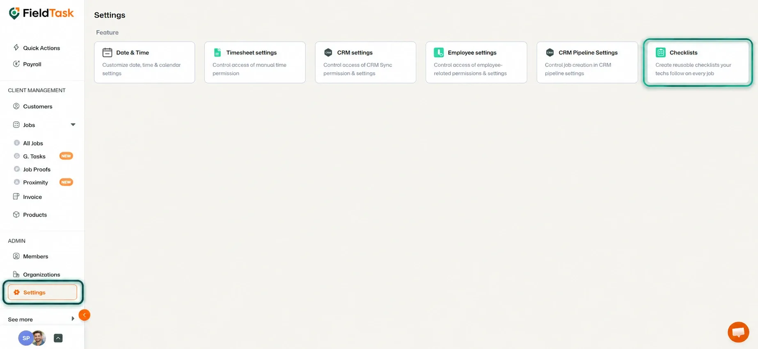Go to G. Tasks page
This screenshot has width=758, height=349.
[34, 156]
